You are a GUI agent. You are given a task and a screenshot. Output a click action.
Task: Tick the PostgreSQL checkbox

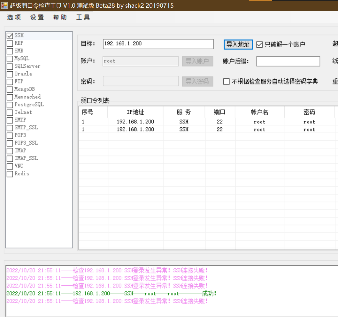tap(10, 105)
